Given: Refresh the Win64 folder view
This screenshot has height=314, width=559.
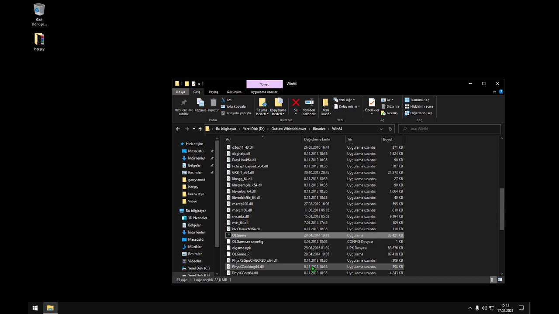Looking at the screenshot, I should (390, 129).
